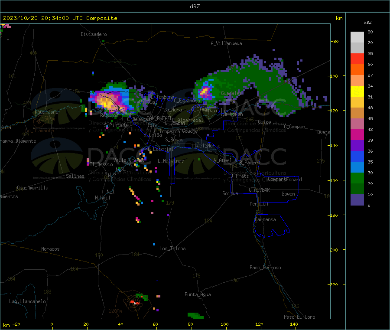Click the Cda_Amarilla label
This screenshot has width=390, height=330.
pos(32,188)
